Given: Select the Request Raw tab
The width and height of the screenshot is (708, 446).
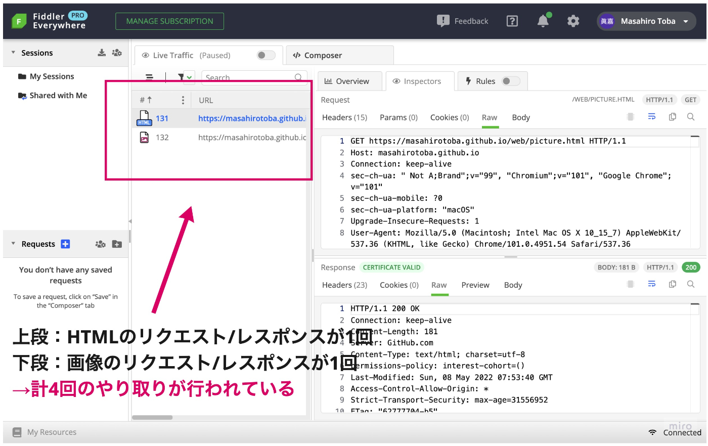Looking at the screenshot, I should click(x=490, y=117).
